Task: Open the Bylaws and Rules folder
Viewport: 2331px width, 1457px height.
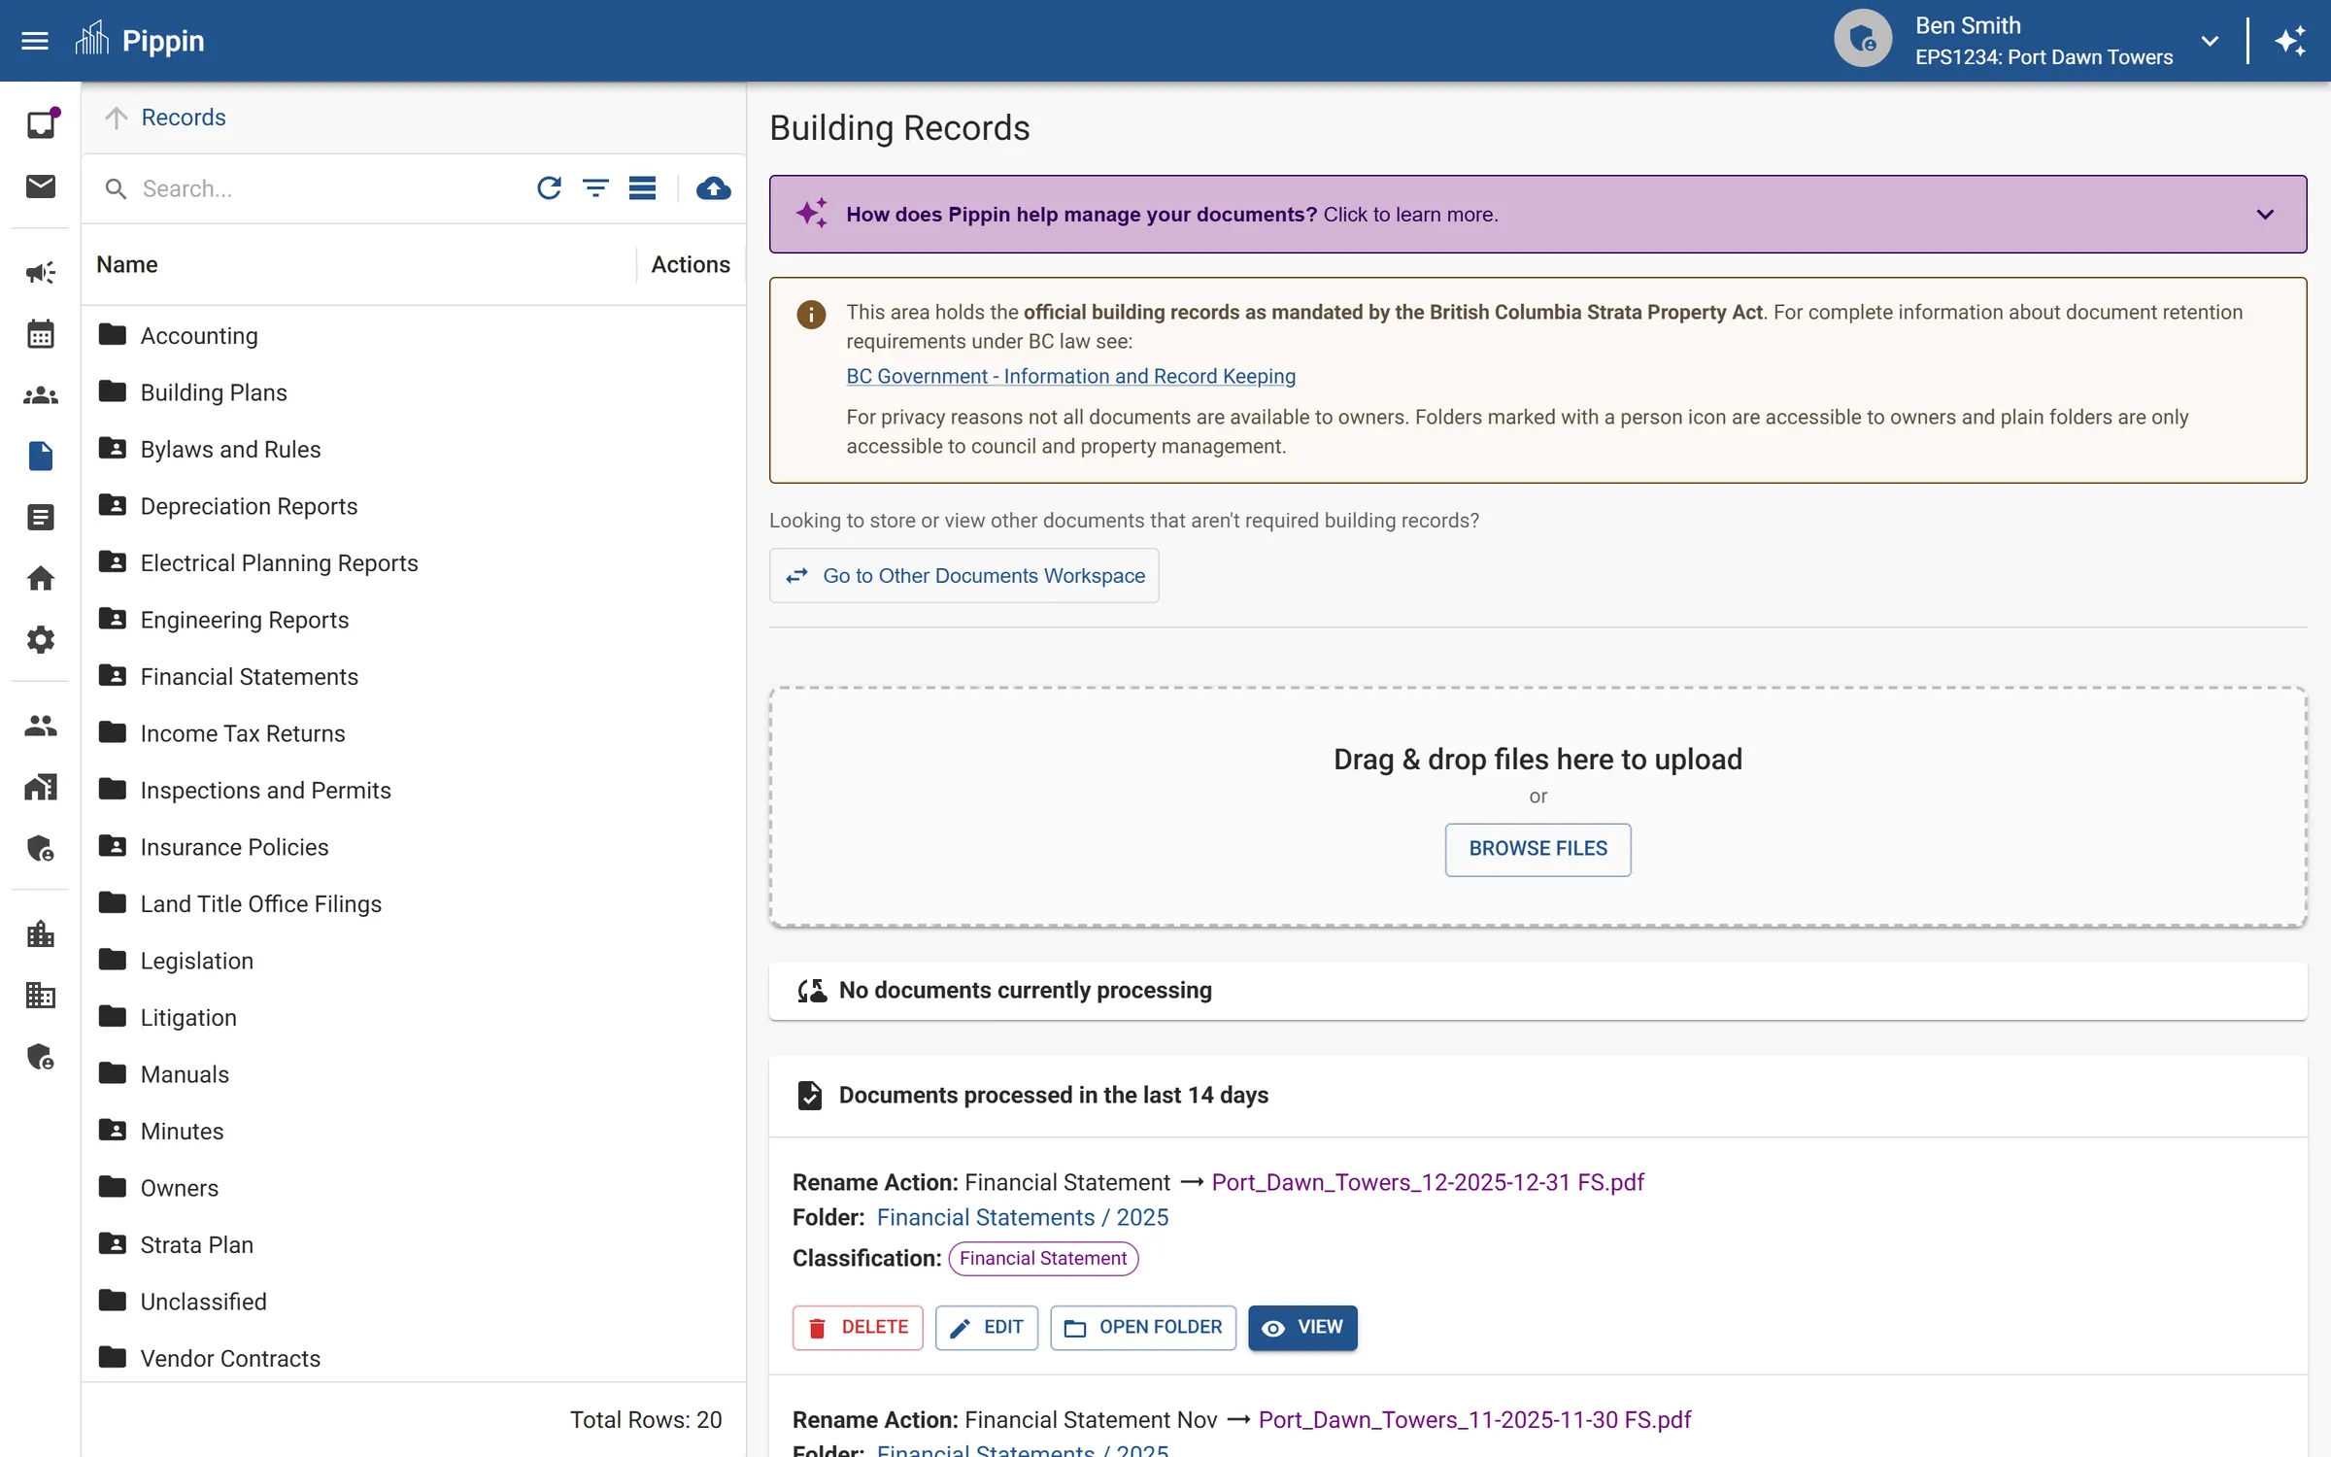Action: pos(230,450)
